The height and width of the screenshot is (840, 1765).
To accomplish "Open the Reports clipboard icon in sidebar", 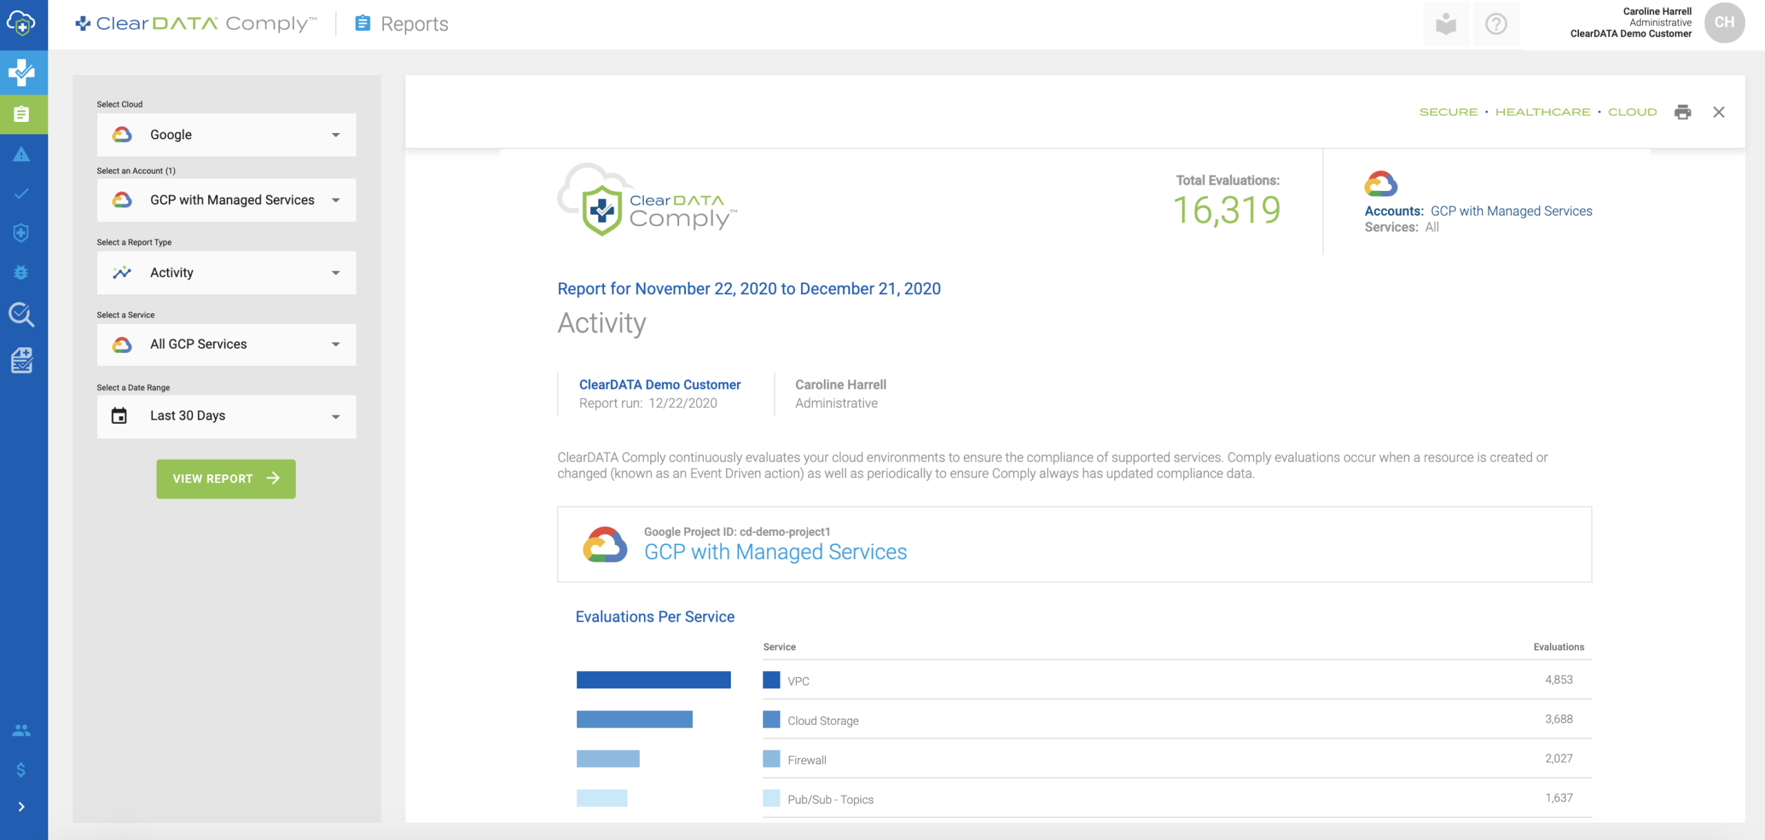I will [21, 114].
